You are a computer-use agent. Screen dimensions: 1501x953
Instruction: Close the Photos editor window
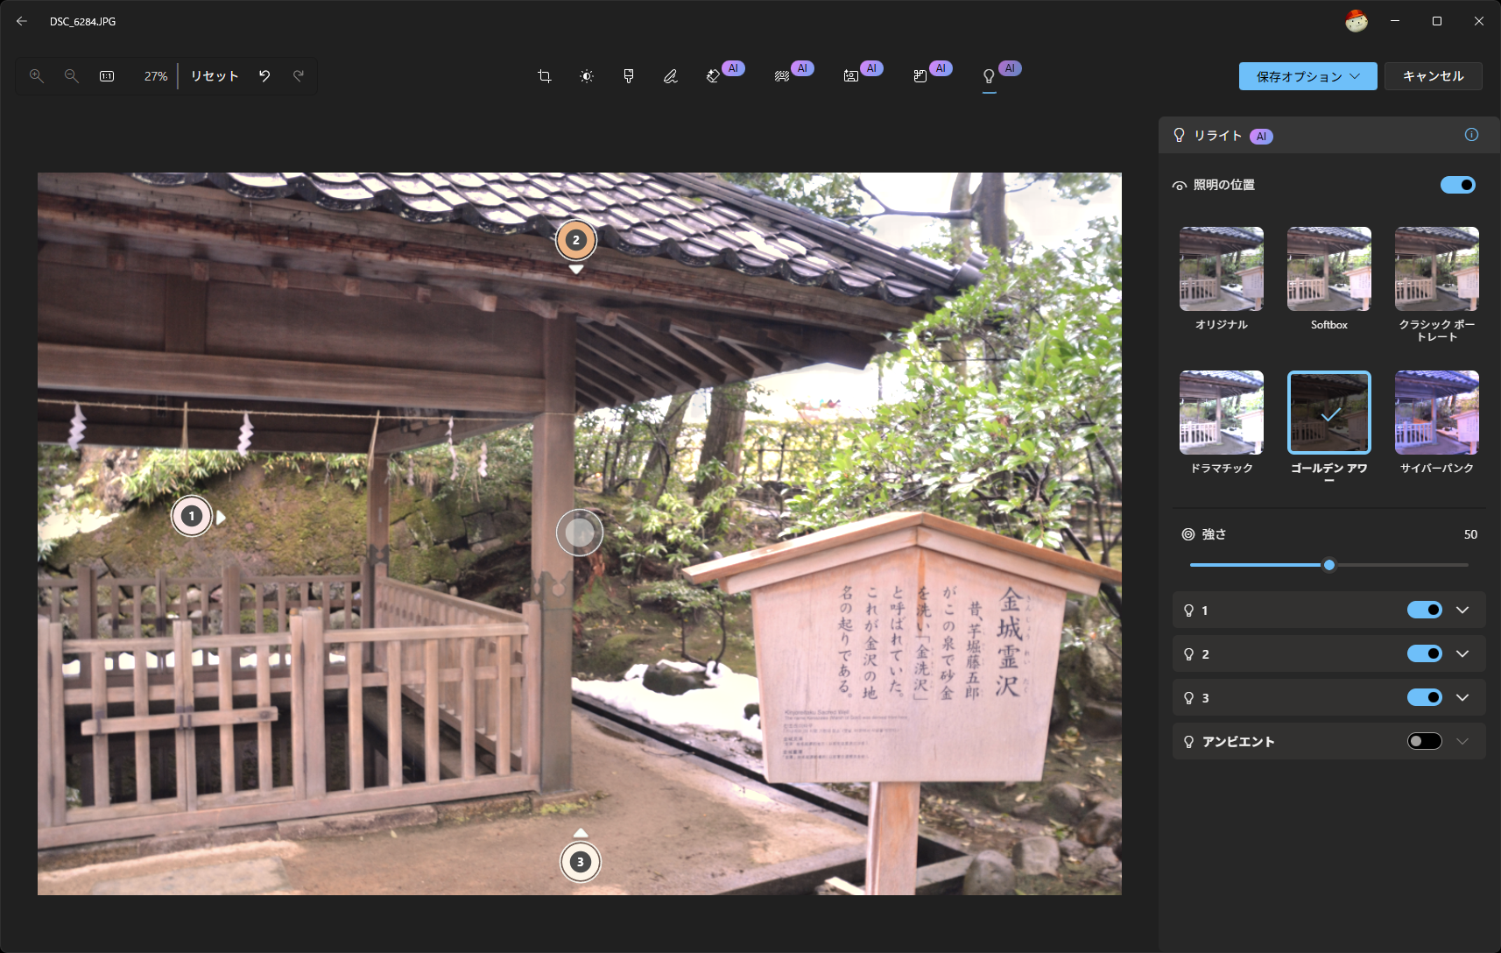(x=1479, y=21)
